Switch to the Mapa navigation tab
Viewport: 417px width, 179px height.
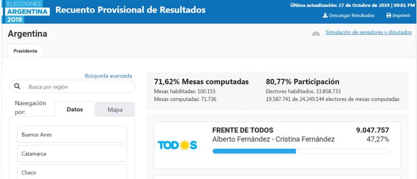point(115,110)
